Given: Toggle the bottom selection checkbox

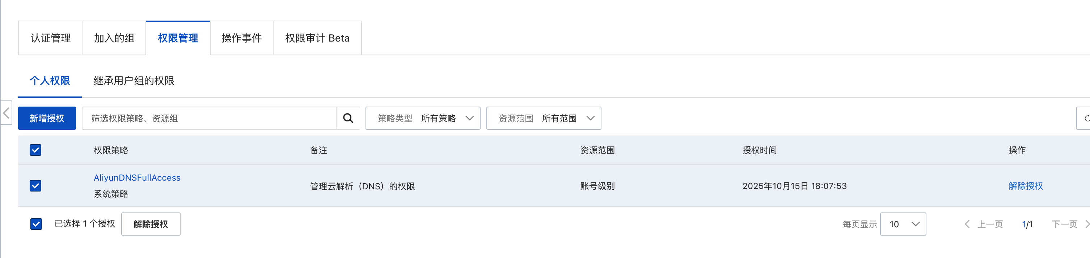Looking at the screenshot, I should coord(37,224).
